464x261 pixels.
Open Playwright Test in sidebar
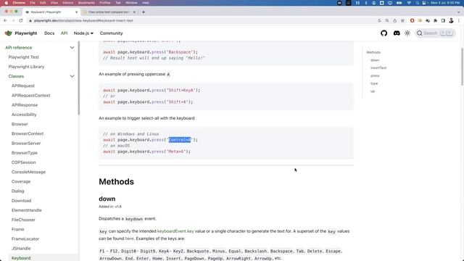(x=24, y=57)
